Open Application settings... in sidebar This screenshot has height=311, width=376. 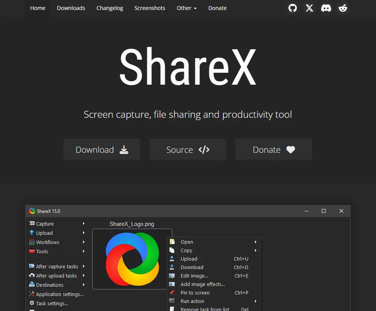coord(57,294)
